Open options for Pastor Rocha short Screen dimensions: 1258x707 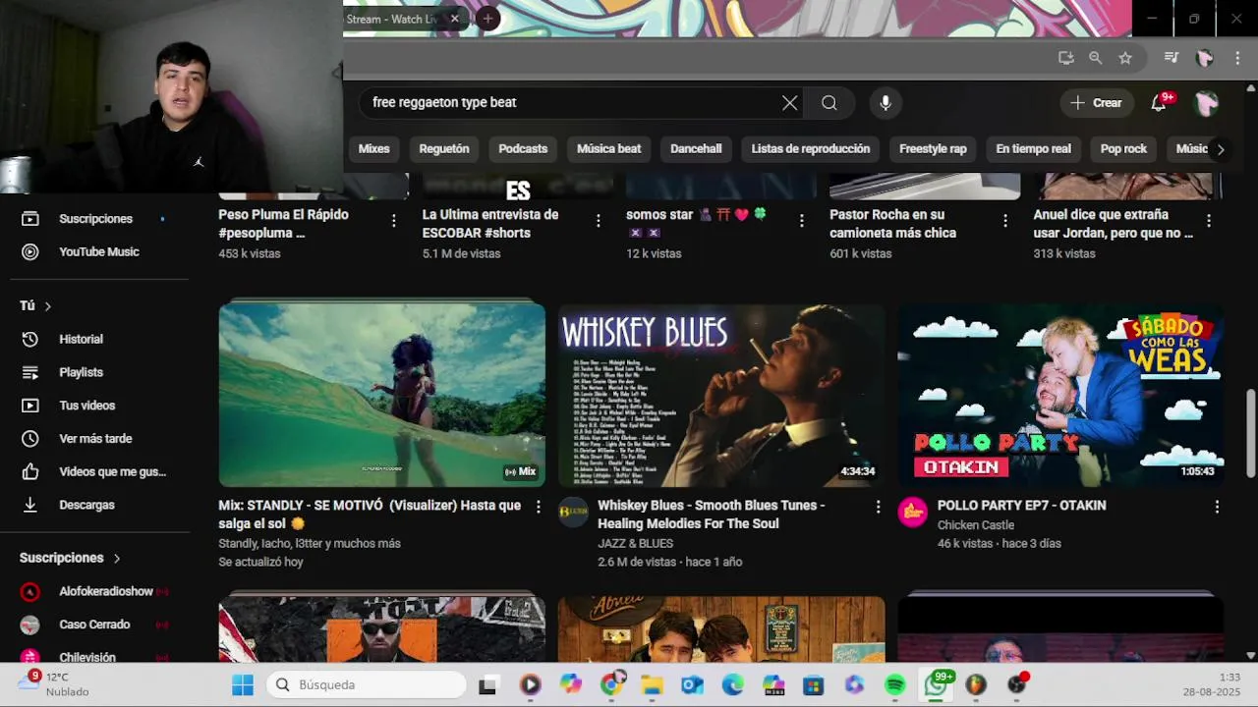(x=1004, y=221)
